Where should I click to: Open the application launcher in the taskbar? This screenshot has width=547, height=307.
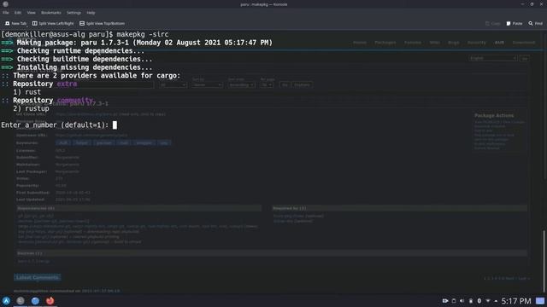pos(6,301)
